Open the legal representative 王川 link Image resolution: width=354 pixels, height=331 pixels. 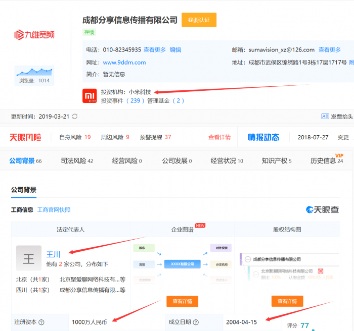point(53,254)
